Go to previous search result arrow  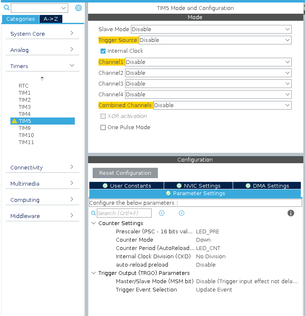(162, 213)
